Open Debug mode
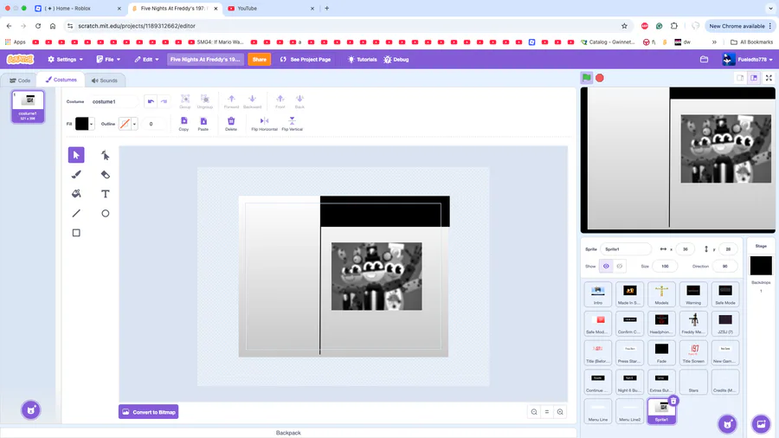This screenshot has height=438, width=779. 396,60
